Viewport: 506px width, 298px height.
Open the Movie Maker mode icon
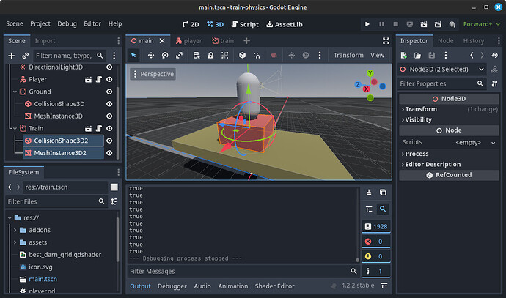coord(452,24)
